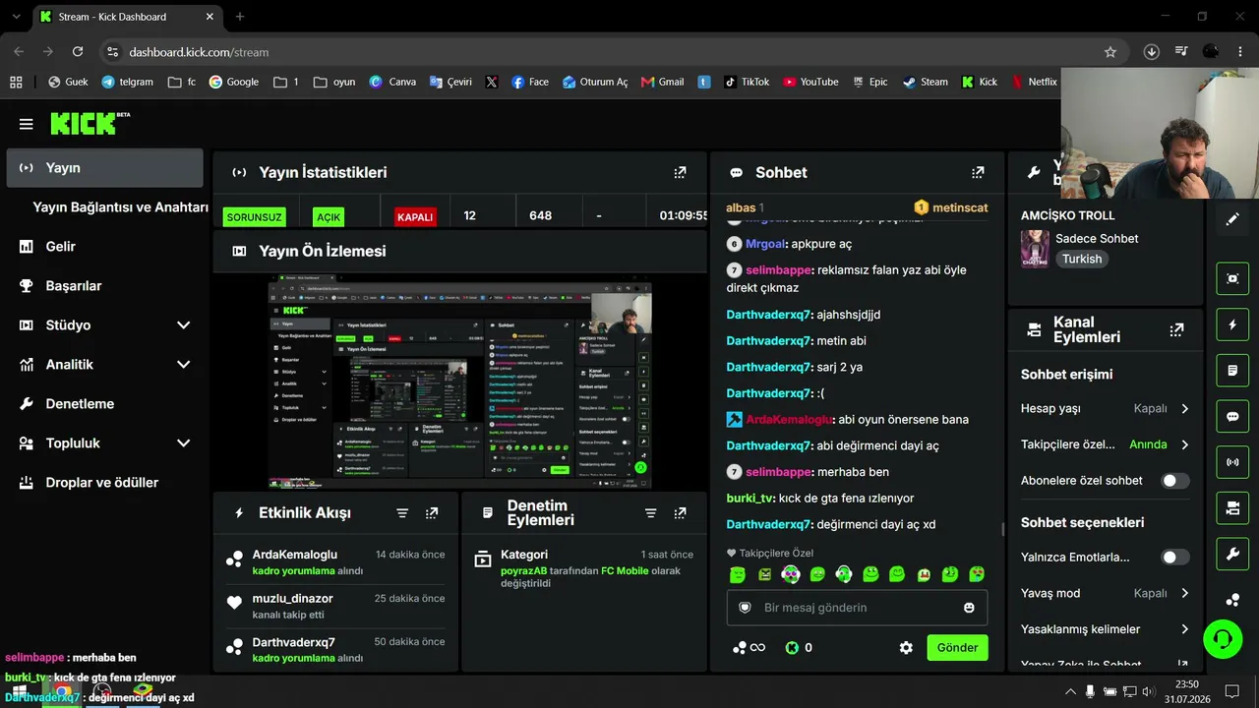Toggle Abonelere özel sohbet switch

[x=1175, y=481]
